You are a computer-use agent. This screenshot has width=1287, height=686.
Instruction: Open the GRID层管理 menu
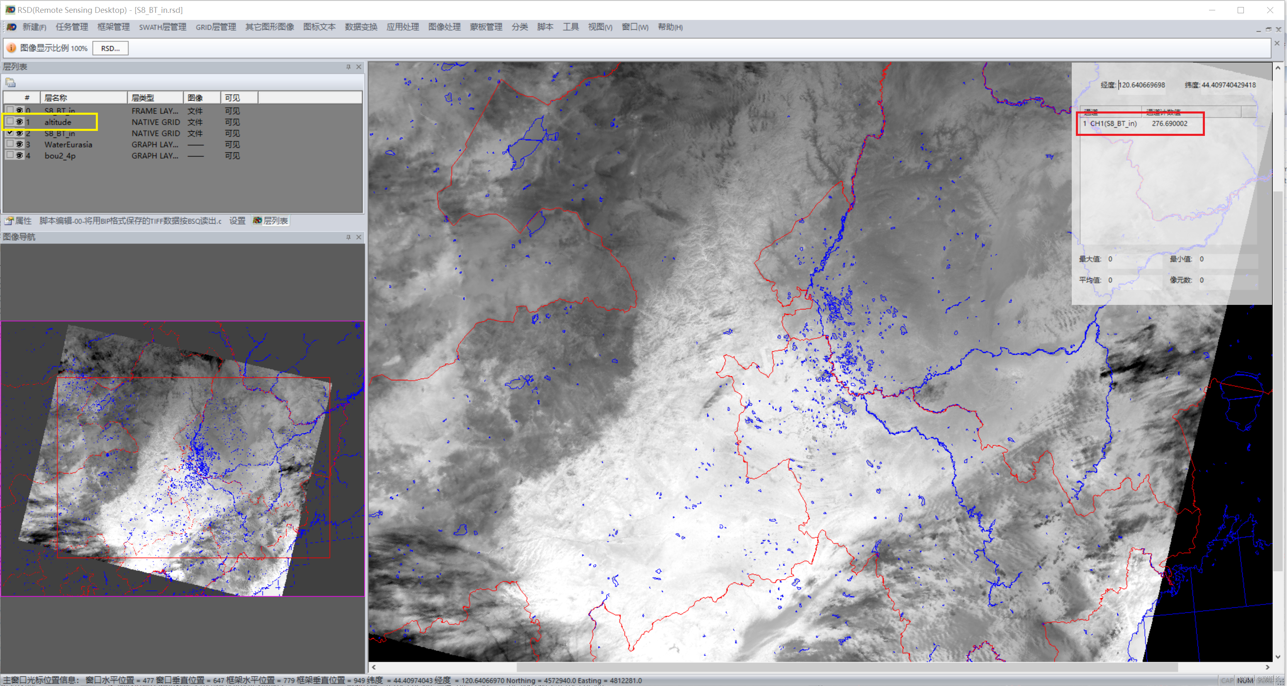(x=215, y=27)
